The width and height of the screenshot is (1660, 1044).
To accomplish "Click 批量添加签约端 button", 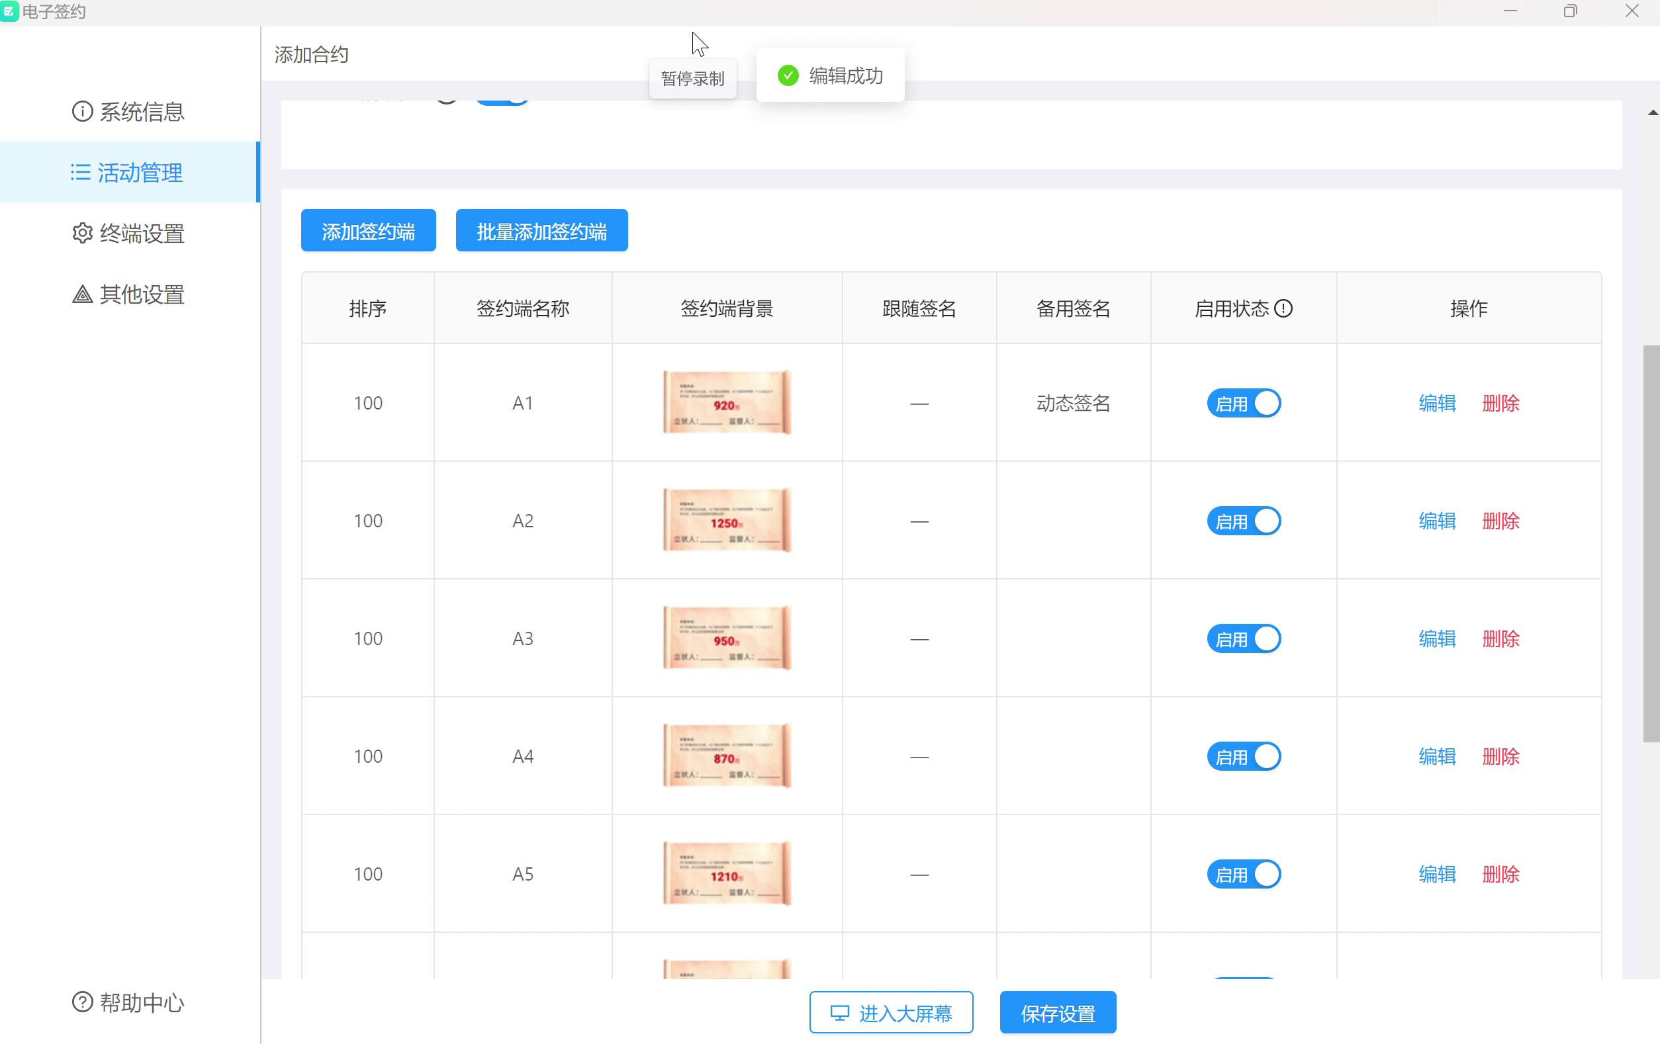I will (541, 231).
